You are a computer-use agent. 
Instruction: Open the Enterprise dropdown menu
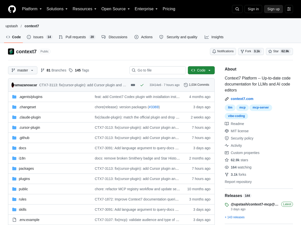(x=146, y=9)
